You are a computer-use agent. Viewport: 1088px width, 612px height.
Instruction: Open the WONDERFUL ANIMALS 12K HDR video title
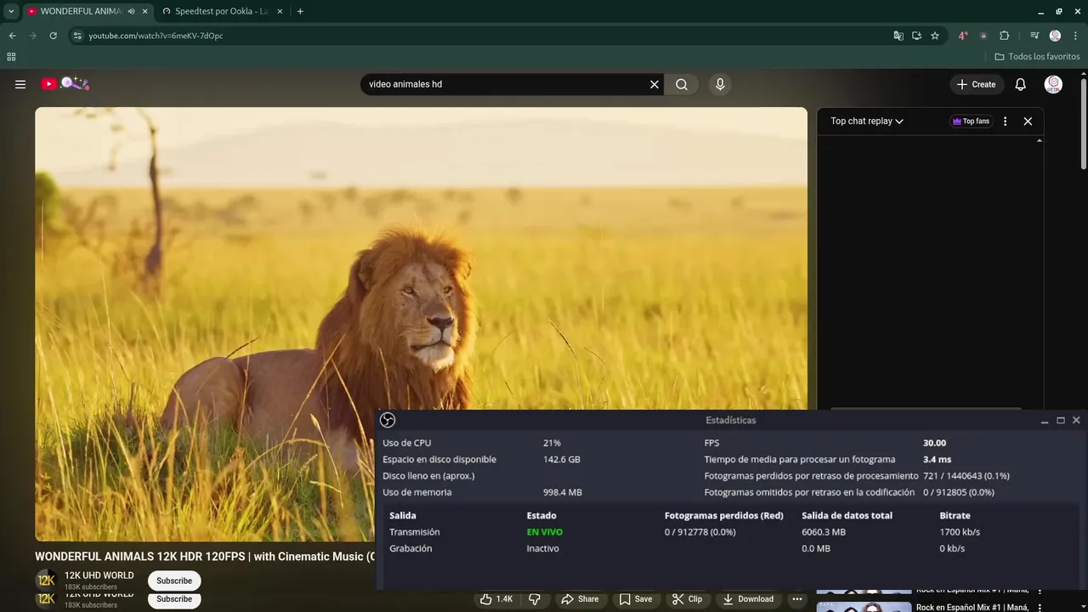pyautogui.click(x=205, y=557)
